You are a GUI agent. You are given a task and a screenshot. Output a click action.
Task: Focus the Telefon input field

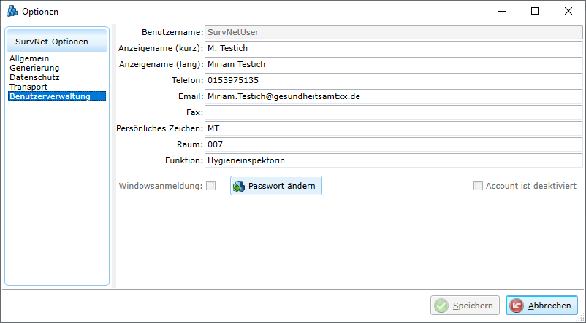click(x=393, y=80)
